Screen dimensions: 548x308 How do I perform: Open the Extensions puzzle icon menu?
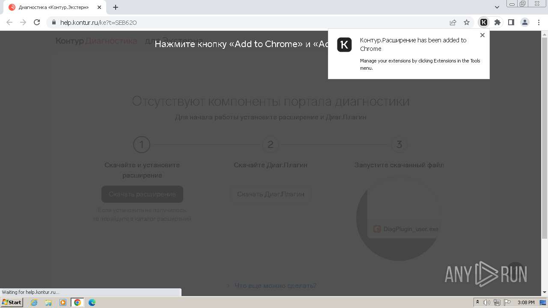(x=497, y=22)
